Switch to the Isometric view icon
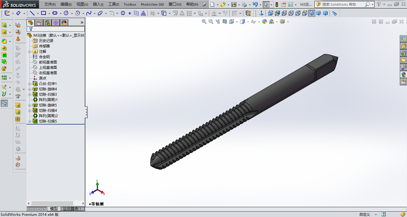The height and width of the screenshot is (217, 407). pos(312,13)
